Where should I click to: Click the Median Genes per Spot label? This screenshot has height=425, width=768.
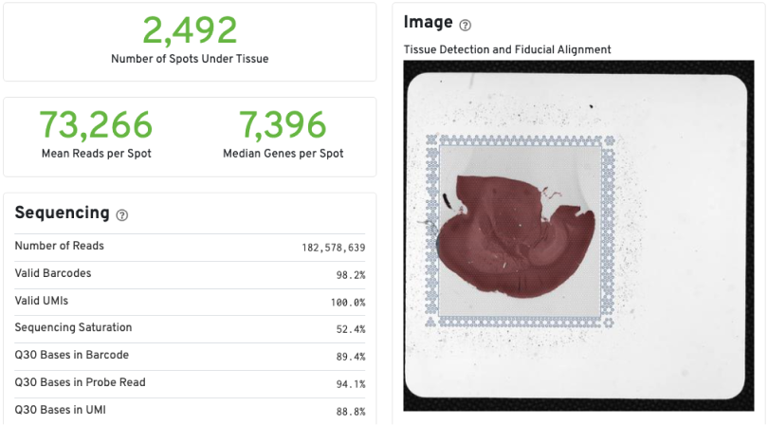click(x=283, y=153)
